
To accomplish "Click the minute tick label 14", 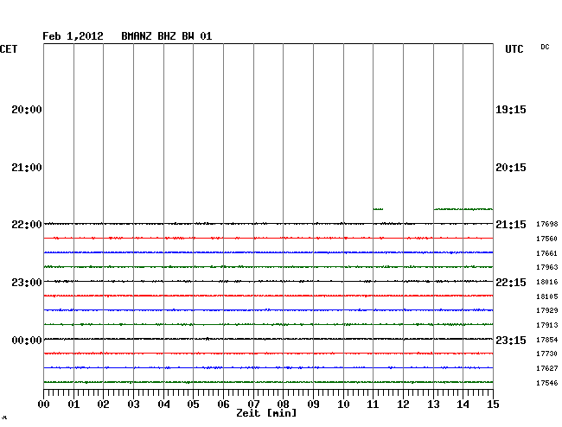I will point(463,405).
